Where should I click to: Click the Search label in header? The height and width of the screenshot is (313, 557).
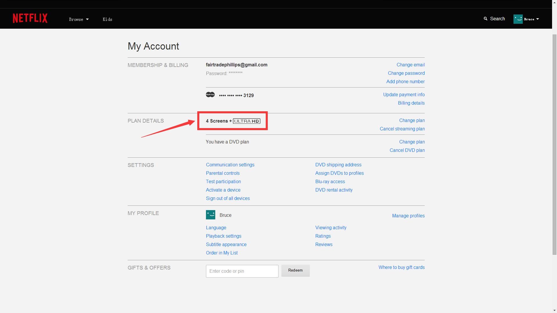pos(498,19)
